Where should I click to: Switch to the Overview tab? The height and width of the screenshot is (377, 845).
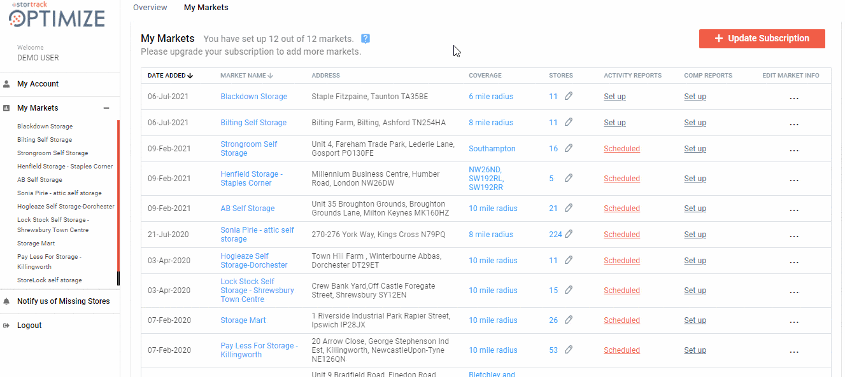(150, 8)
